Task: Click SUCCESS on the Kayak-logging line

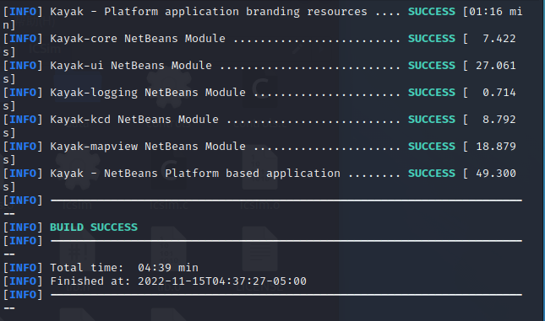Action: click(431, 93)
